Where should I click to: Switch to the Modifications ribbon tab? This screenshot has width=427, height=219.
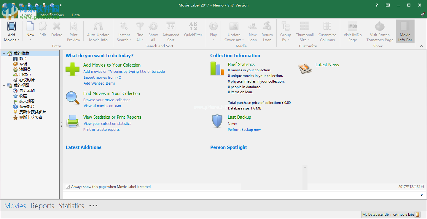coord(52,15)
